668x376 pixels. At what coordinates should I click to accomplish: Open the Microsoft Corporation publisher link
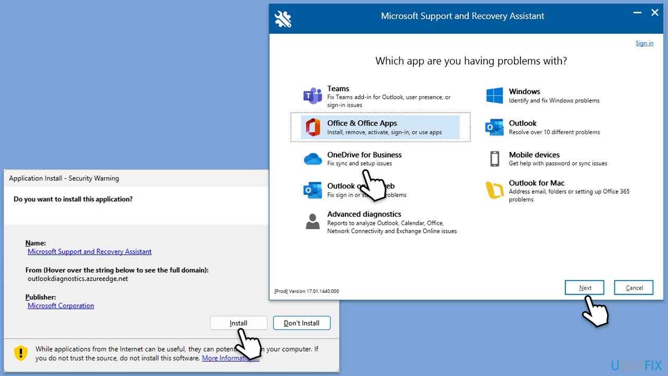click(x=61, y=306)
